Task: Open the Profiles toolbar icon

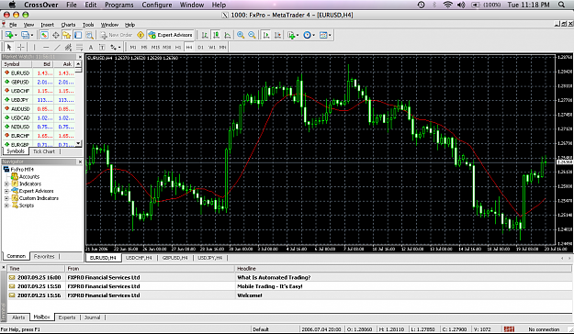Action: (x=25, y=35)
